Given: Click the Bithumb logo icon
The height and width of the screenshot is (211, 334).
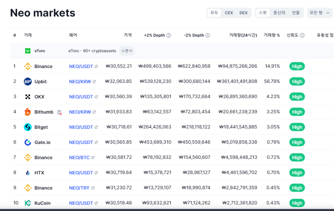Looking at the screenshot, I should pos(28,112).
